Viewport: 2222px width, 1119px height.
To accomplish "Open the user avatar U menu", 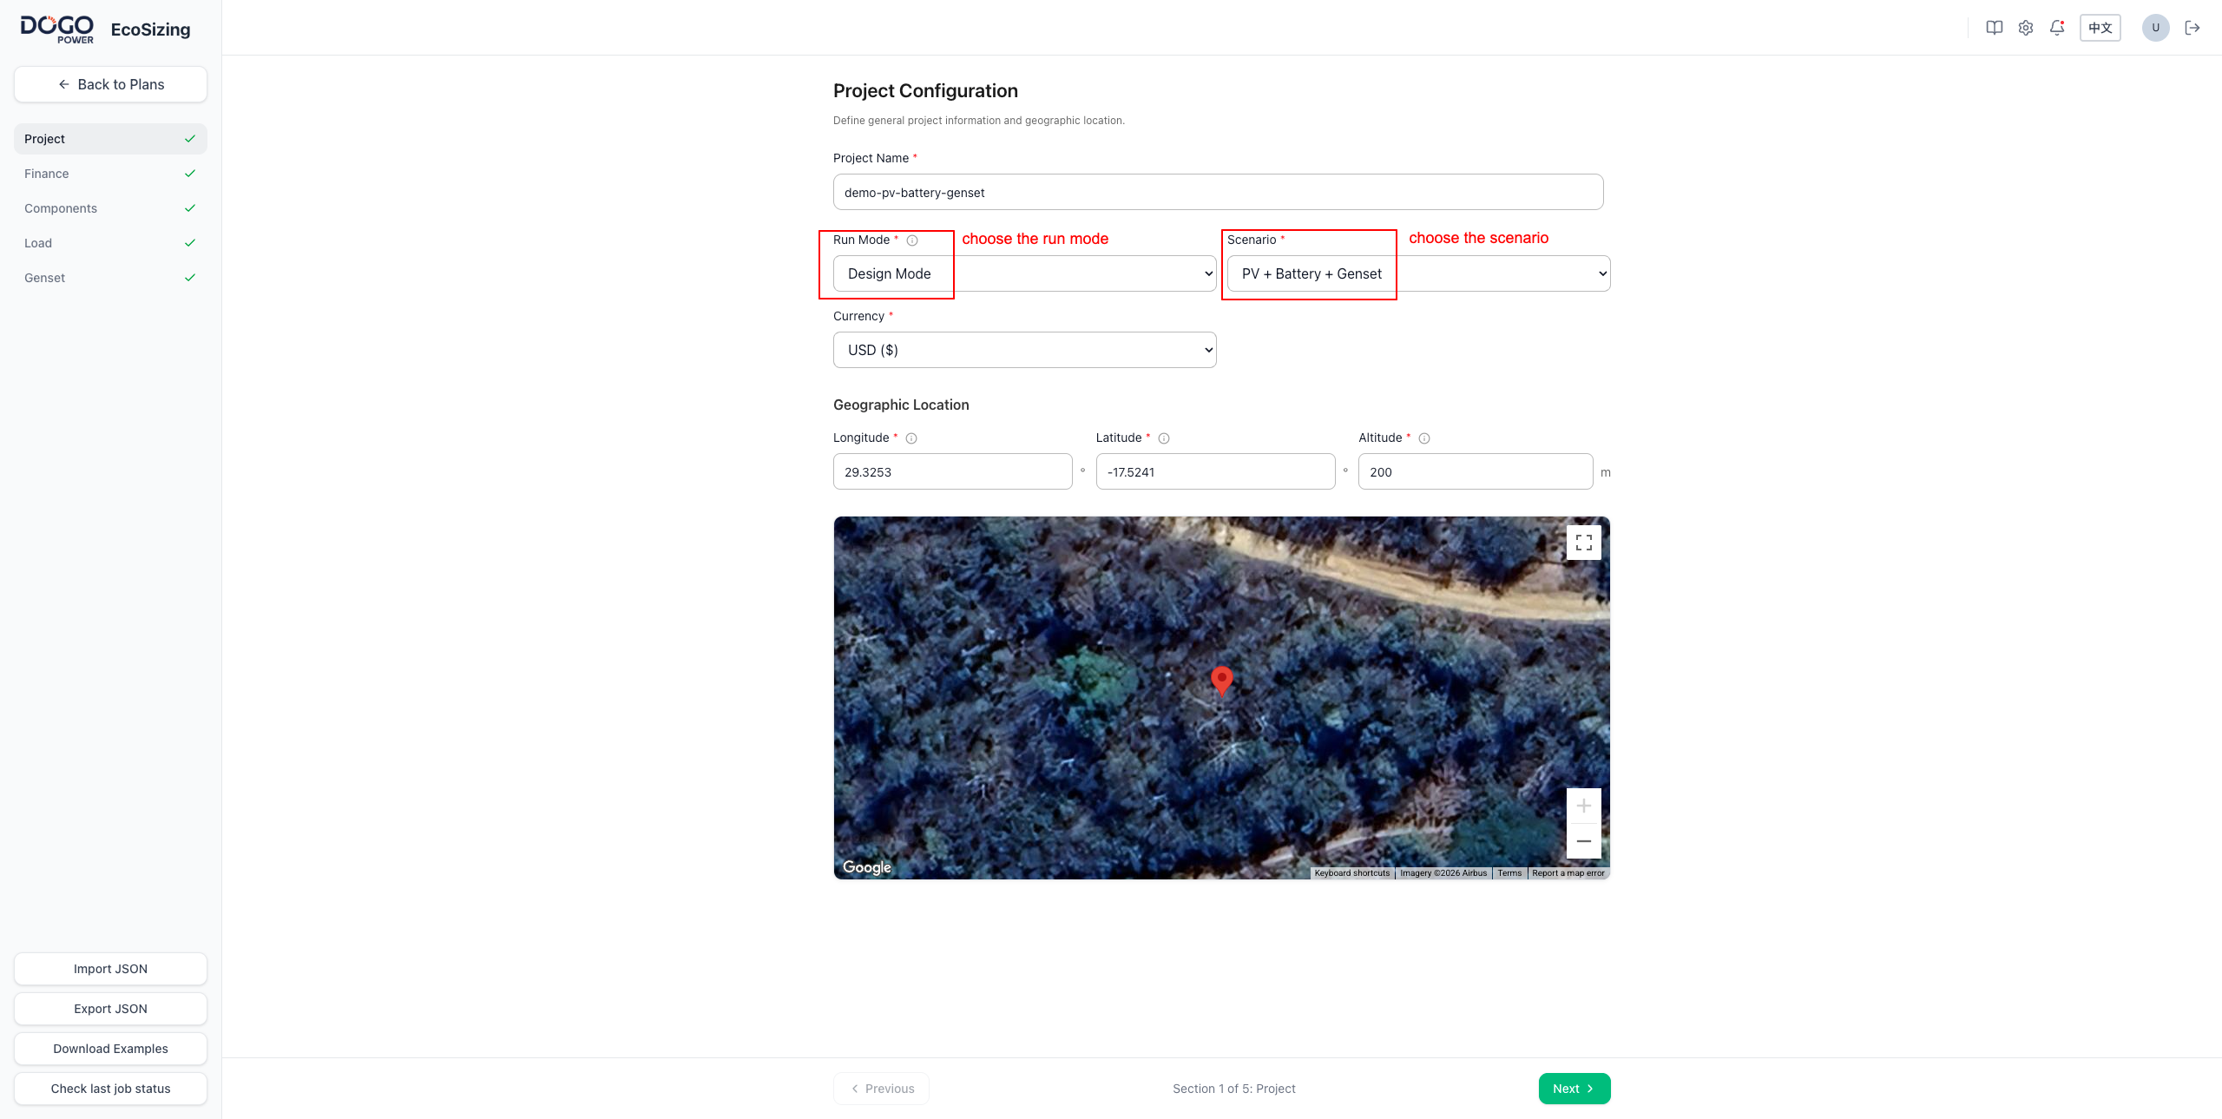I will [x=2155, y=28].
